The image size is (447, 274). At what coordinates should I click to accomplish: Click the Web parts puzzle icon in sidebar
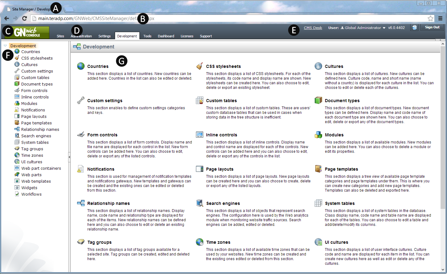click(17, 175)
